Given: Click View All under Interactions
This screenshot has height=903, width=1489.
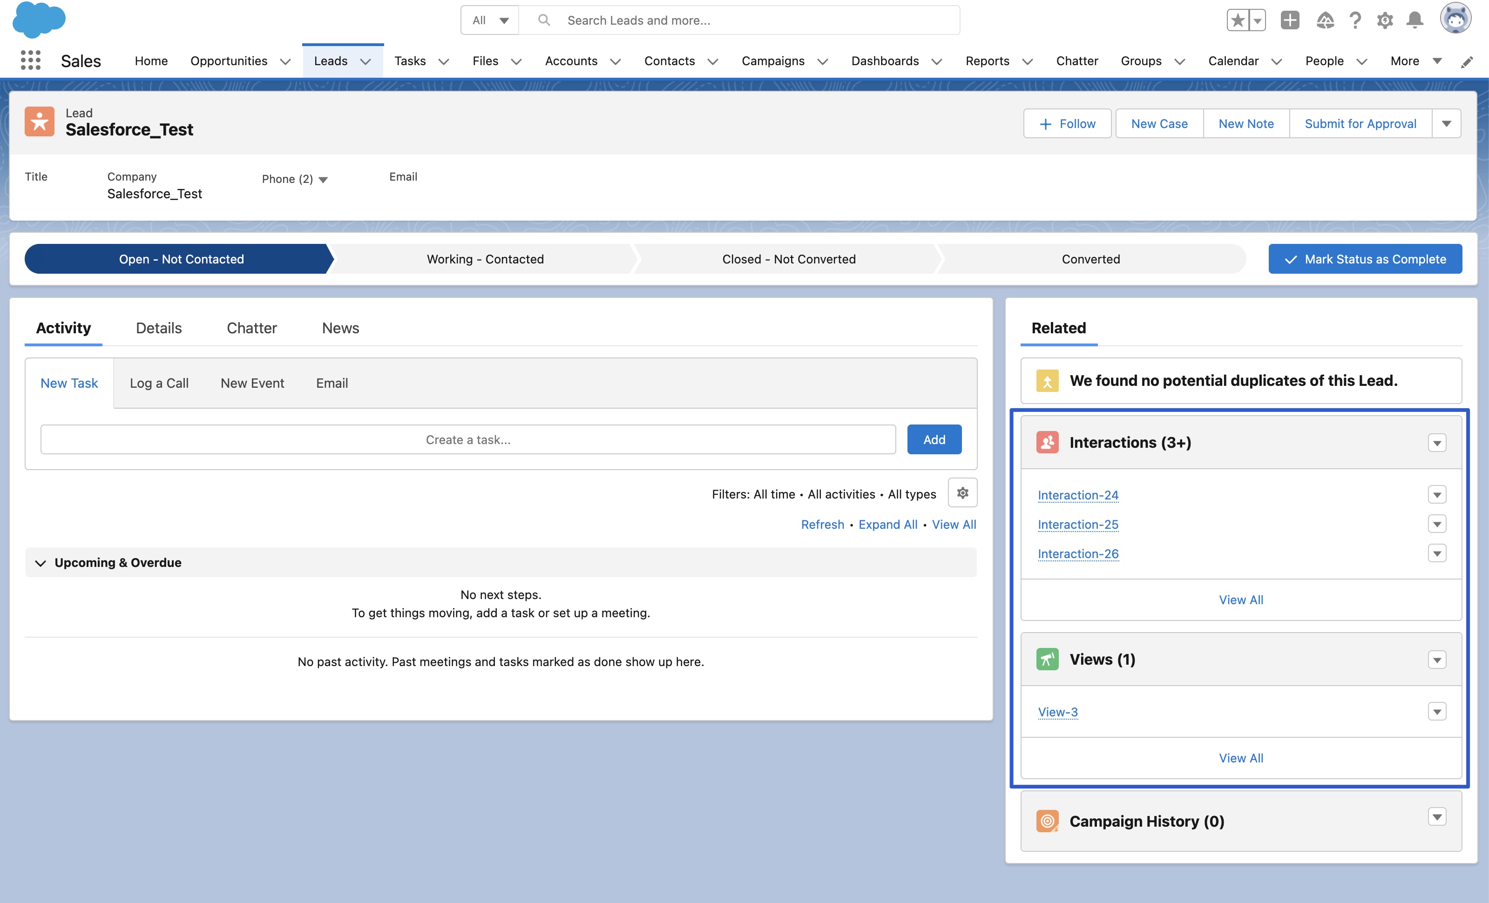Looking at the screenshot, I should [1241, 600].
